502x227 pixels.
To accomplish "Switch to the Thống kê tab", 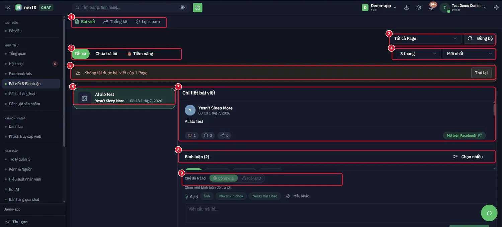I will click(115, 22).
